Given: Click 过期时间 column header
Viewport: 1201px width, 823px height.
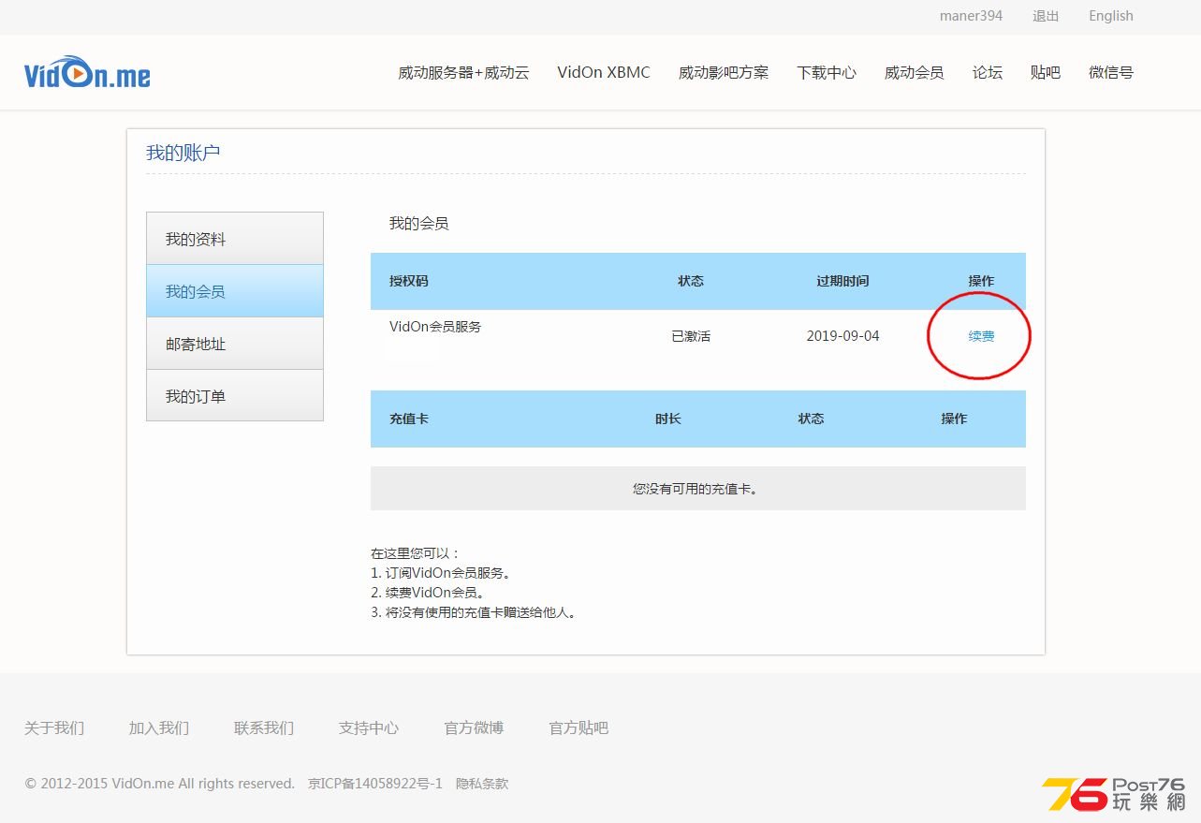Looking at the screenshot, I should click(x=842, y=281).
